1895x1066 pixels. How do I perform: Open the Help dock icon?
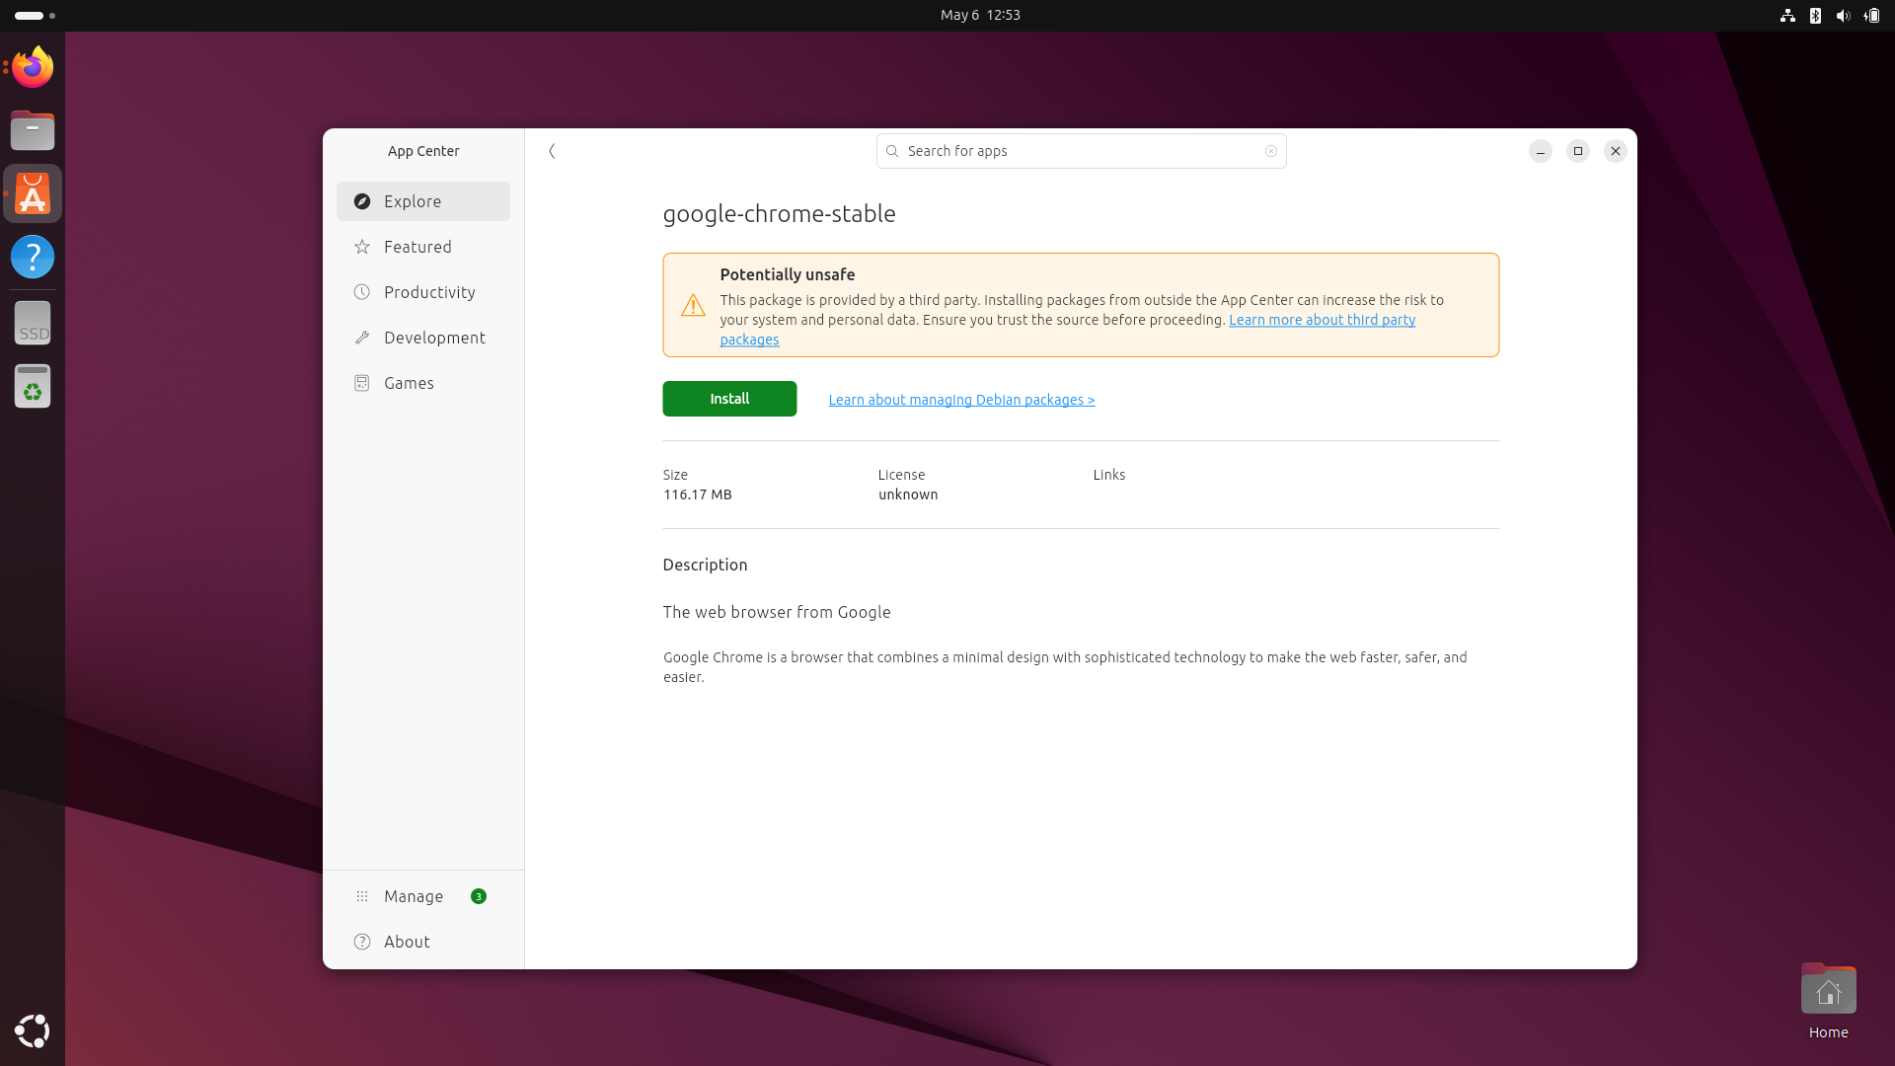tap(33, 257)
